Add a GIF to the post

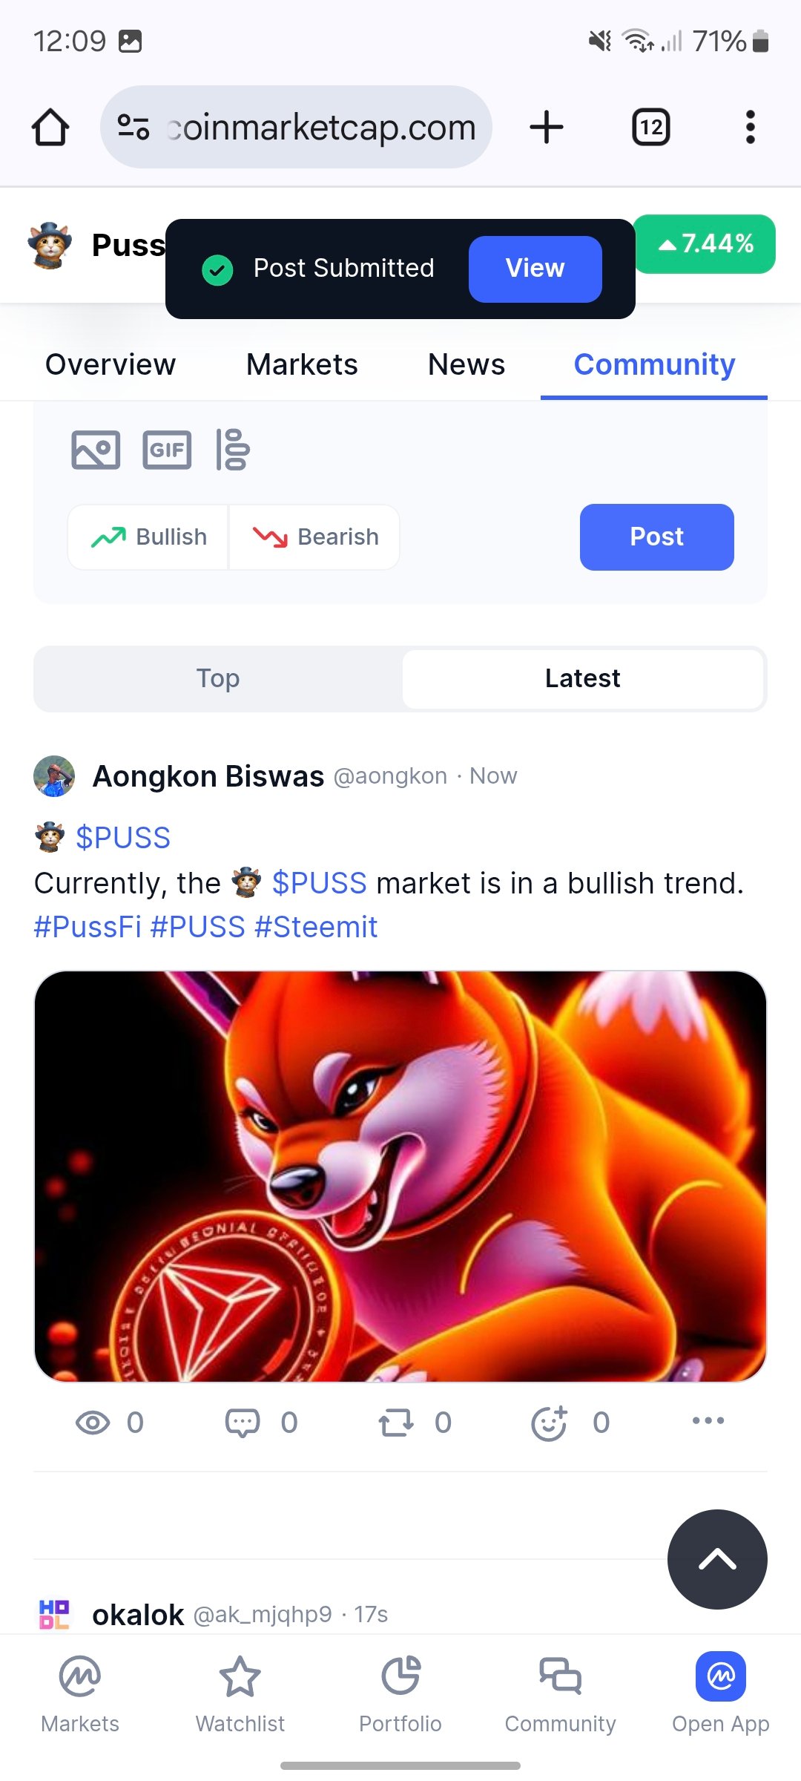[167, 450]
